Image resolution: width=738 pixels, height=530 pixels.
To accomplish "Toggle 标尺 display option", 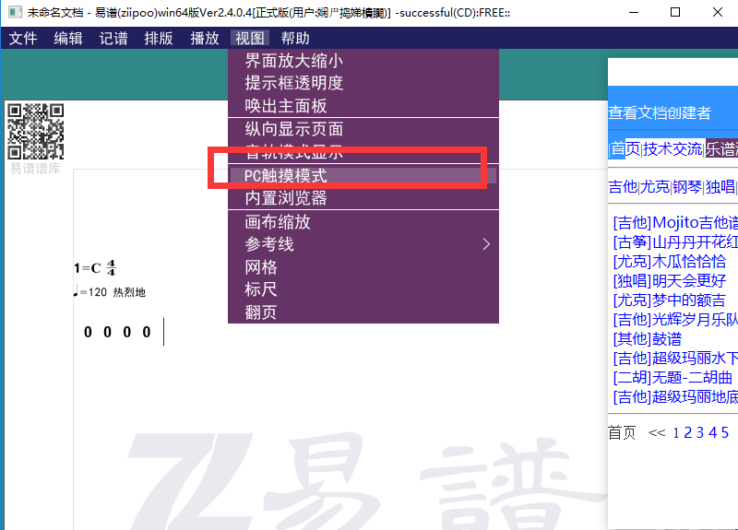I will (363, 289).
